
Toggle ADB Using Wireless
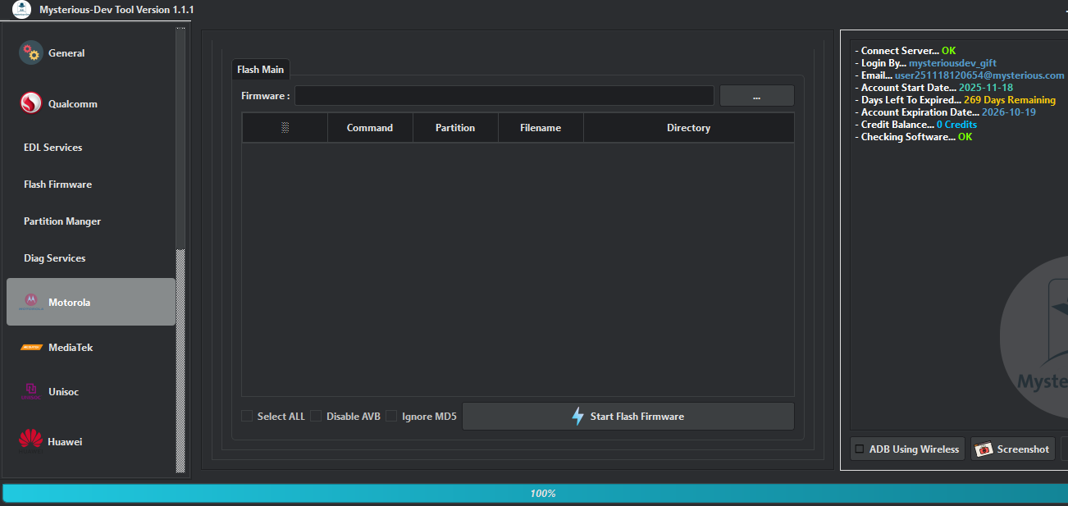[x=860, y=449]
